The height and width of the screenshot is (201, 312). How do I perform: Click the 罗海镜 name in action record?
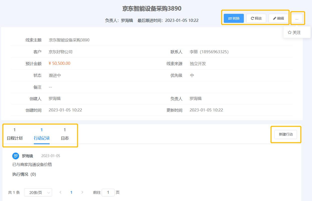(27, 156)
